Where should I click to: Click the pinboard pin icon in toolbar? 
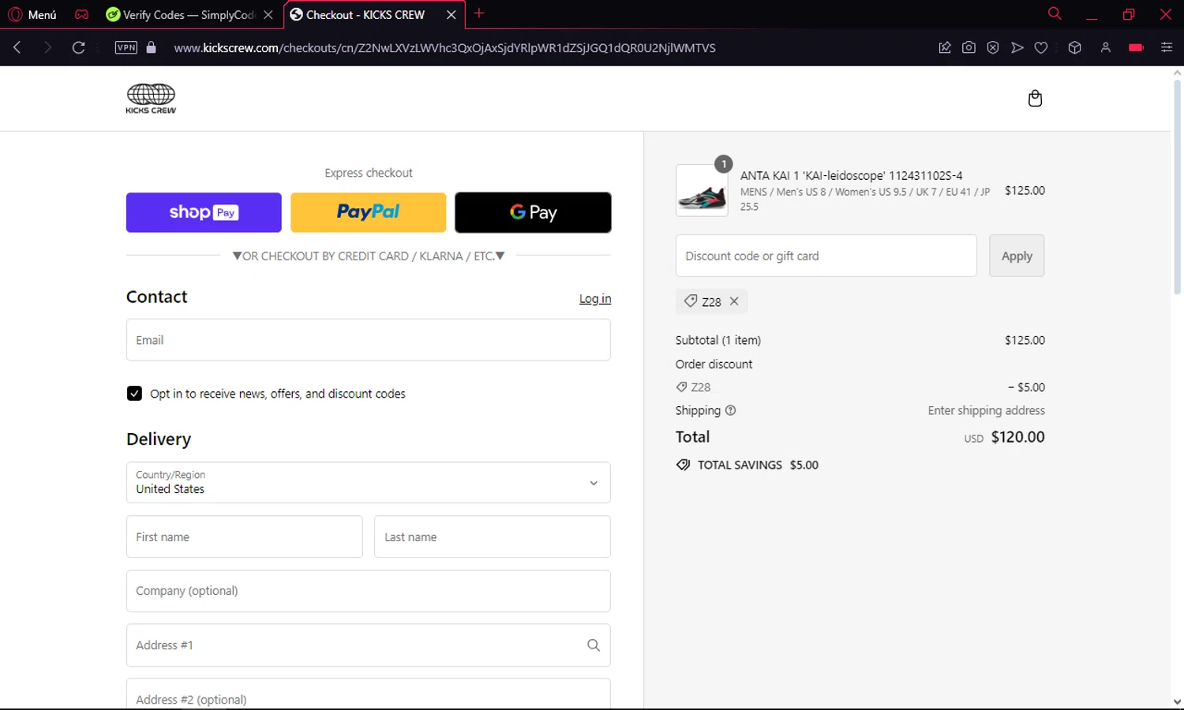click(944, 47)
